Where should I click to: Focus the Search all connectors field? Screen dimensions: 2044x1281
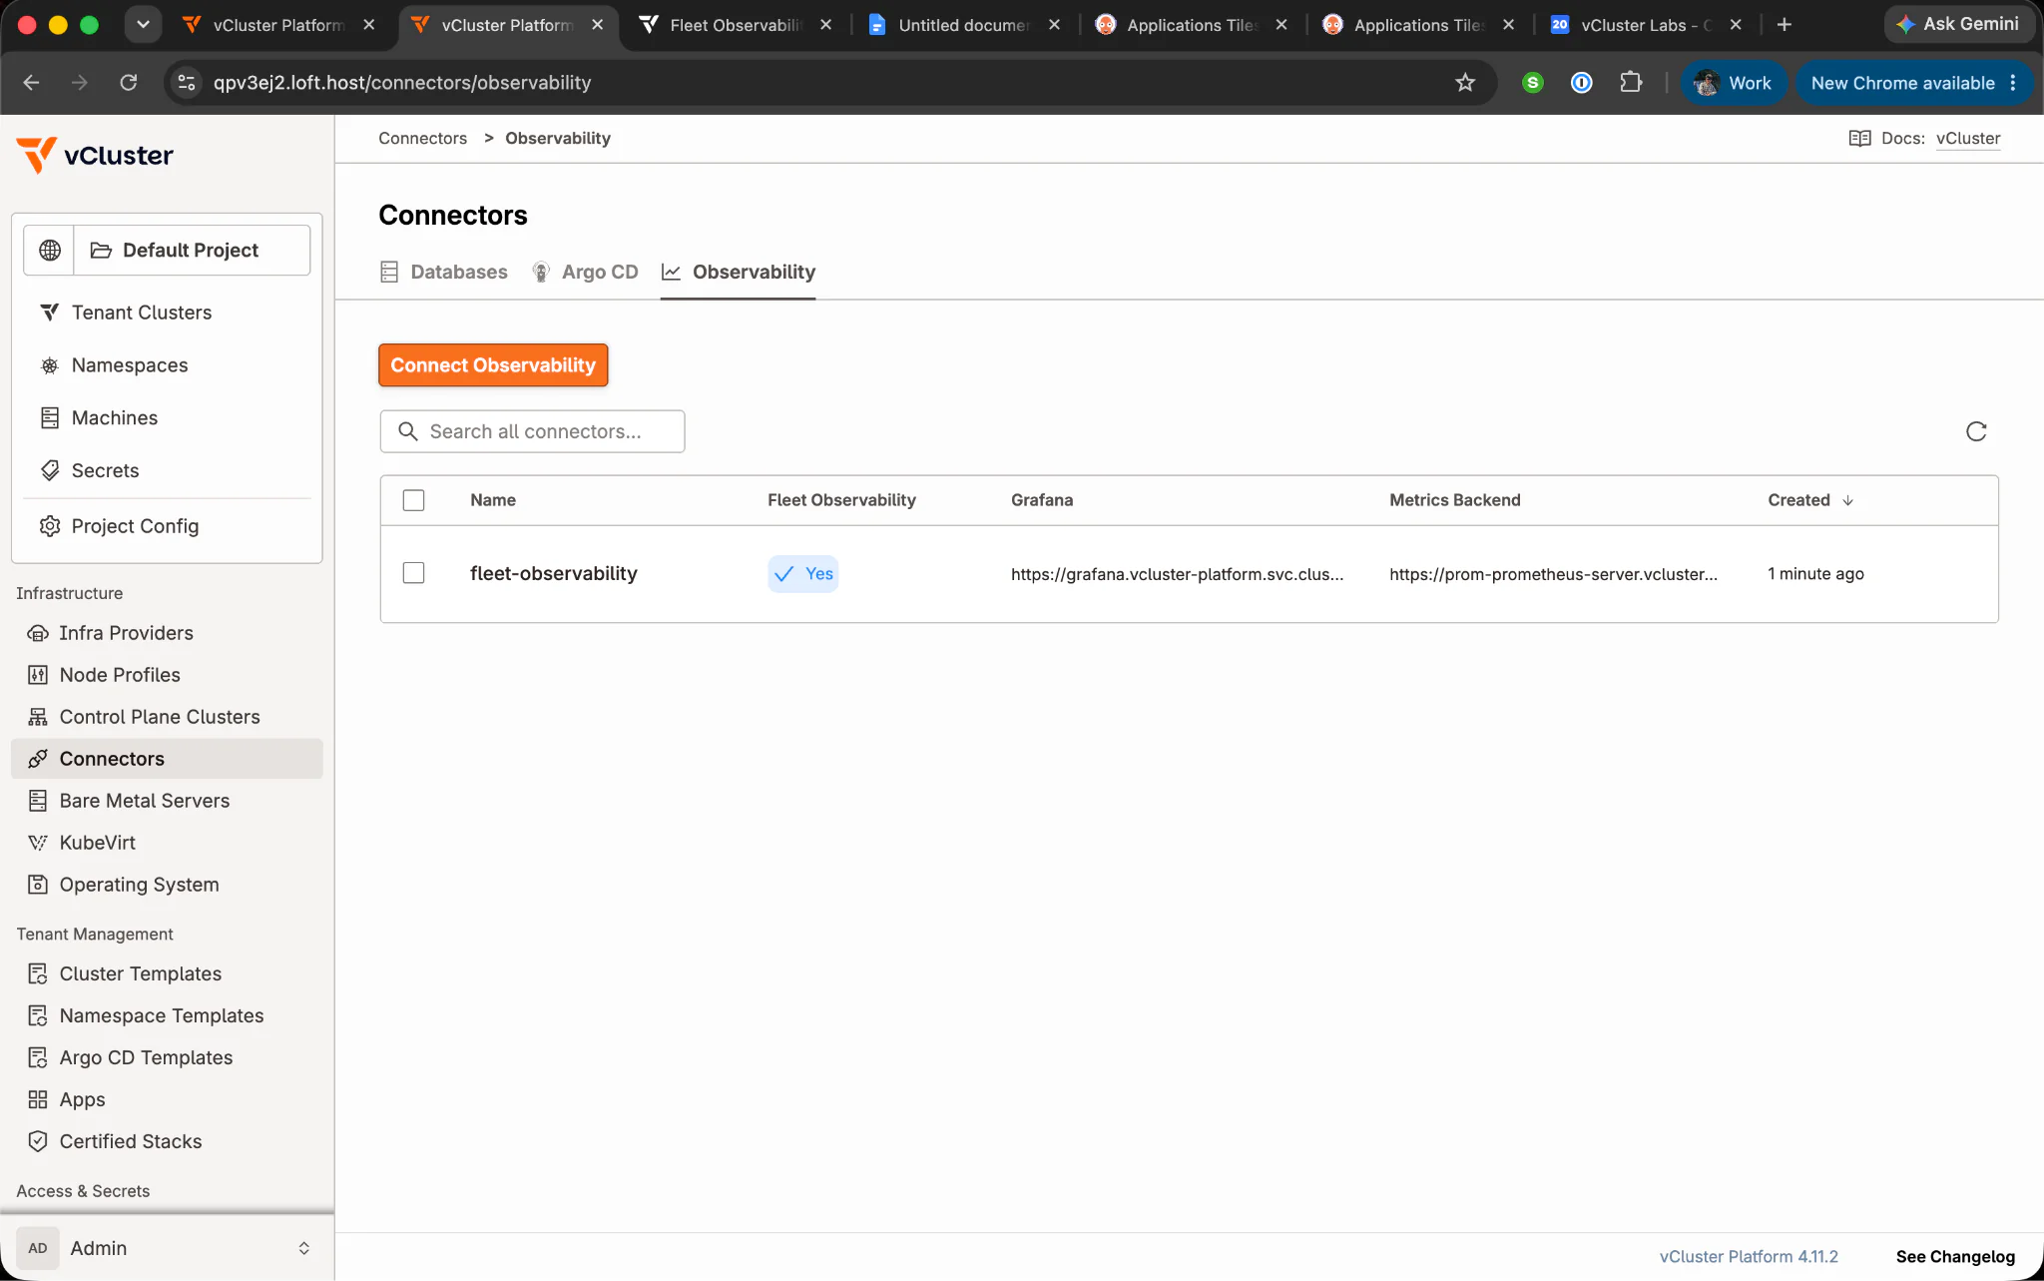[532, 431]
